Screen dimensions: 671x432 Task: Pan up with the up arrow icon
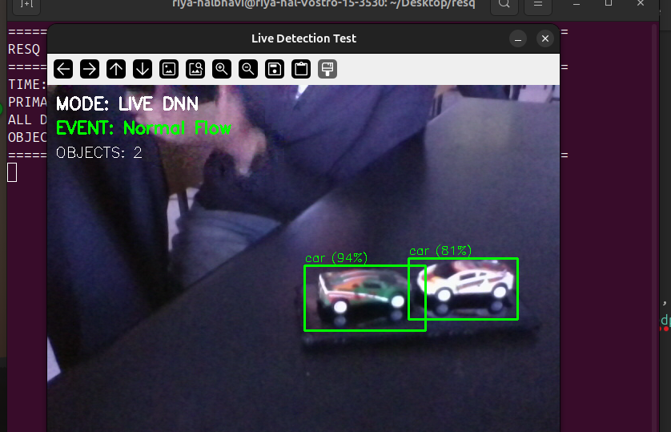(x=116, y=69)
